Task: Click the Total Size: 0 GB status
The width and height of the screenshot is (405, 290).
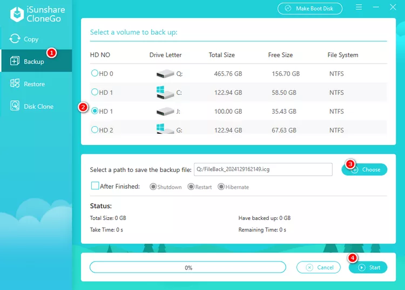Action: (x=108, y=218)
